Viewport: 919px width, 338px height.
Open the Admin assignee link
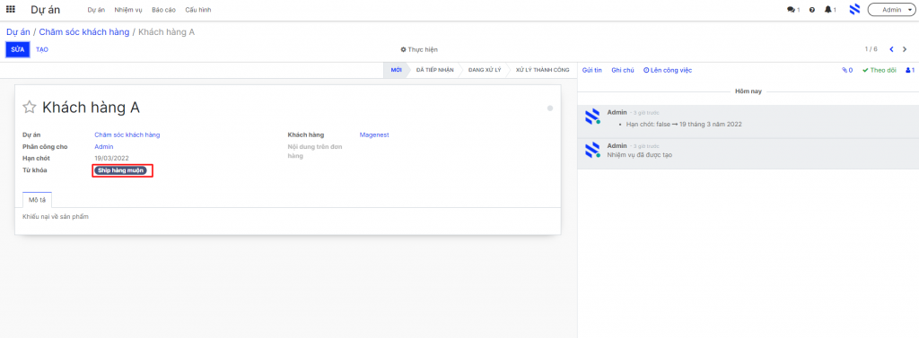pos(104,146)
